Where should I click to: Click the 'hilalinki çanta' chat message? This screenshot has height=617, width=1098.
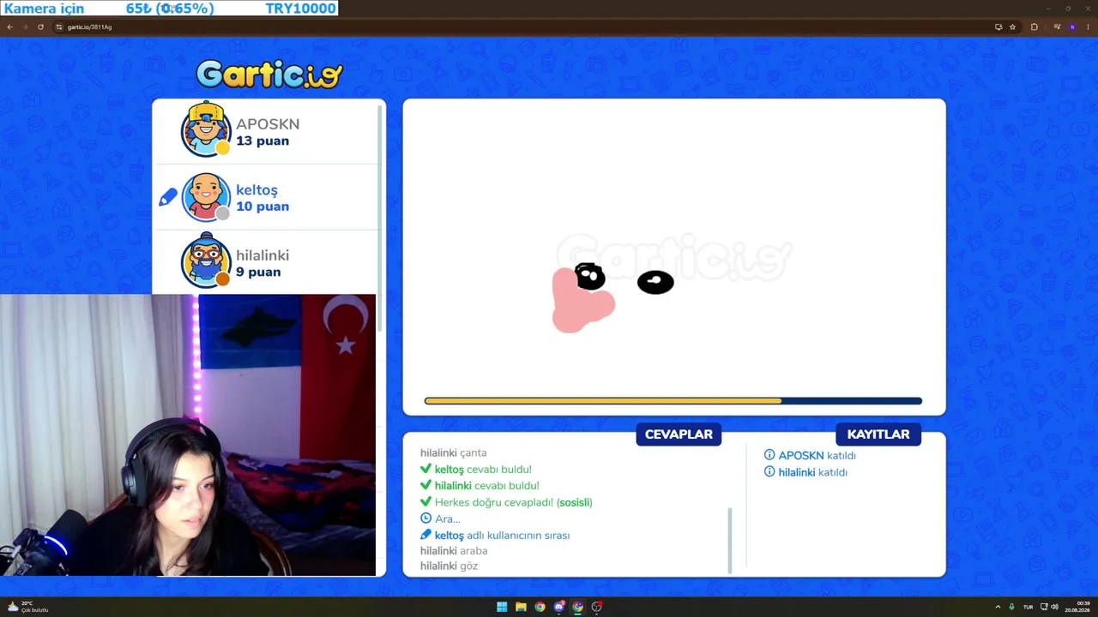coord(453,452)
